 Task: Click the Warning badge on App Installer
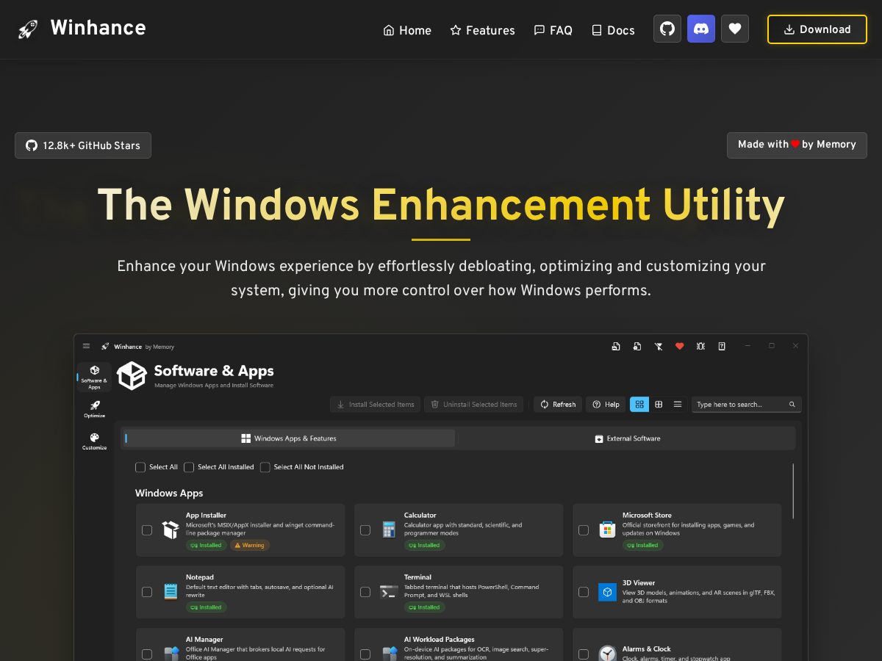coord(250,545)
